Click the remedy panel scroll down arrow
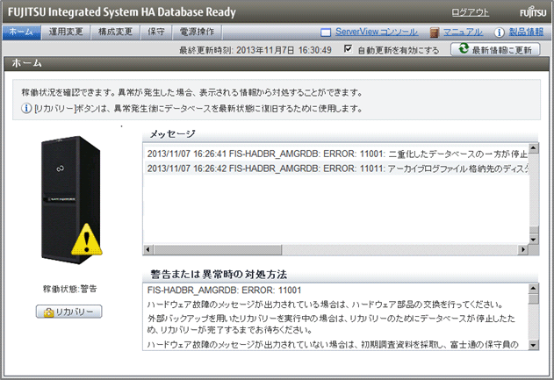The image size is (554, 380). tap(534, 345)
